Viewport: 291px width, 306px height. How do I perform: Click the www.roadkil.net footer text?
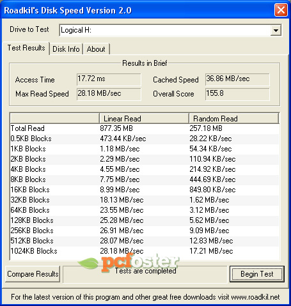(x=255, y=297)
